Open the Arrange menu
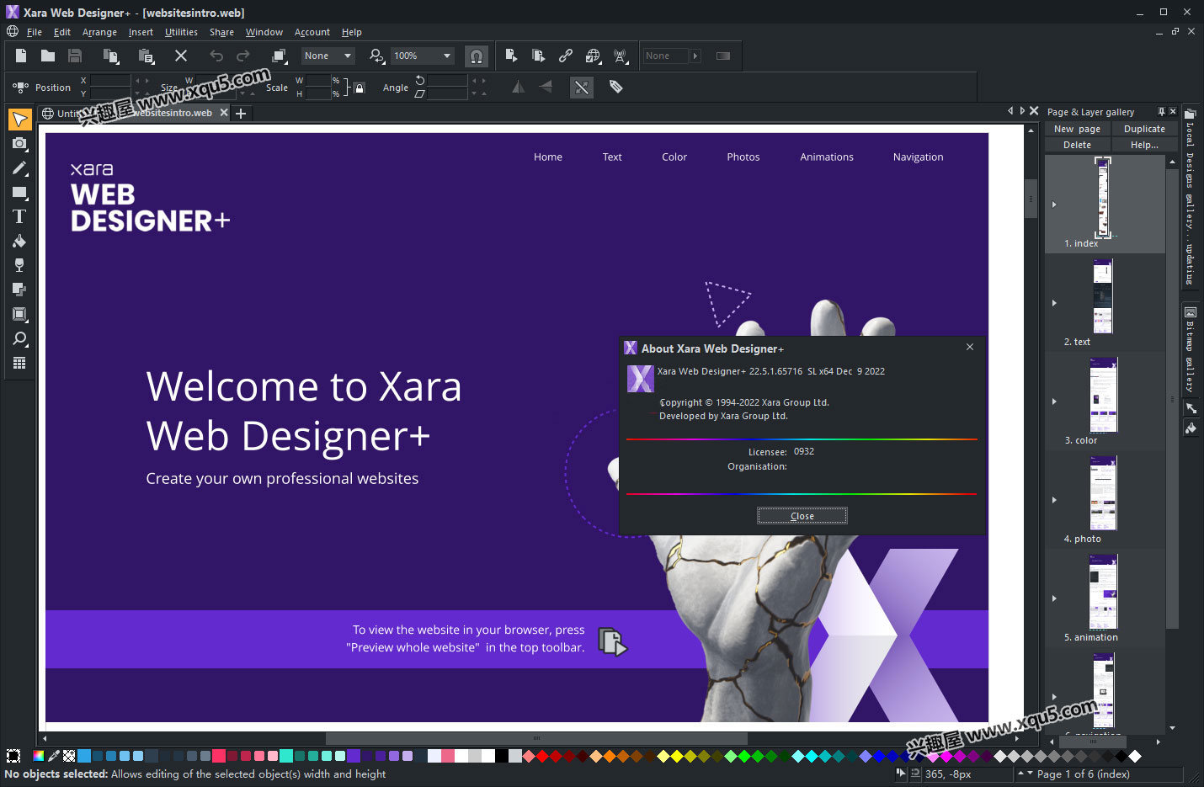 [x=99, y=32]
